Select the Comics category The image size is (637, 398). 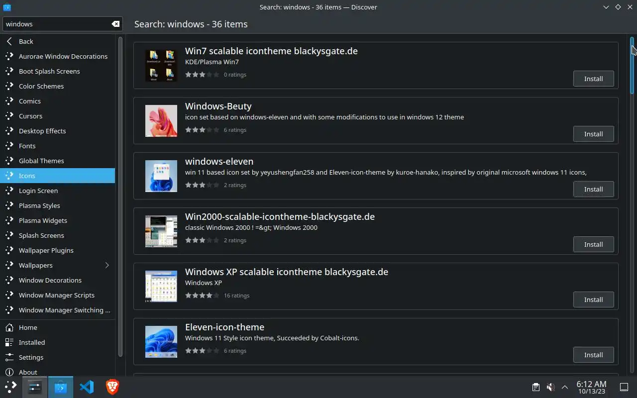tap(57, 101)
